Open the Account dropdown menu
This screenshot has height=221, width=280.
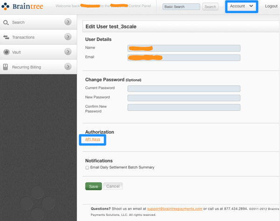point(241,6)
